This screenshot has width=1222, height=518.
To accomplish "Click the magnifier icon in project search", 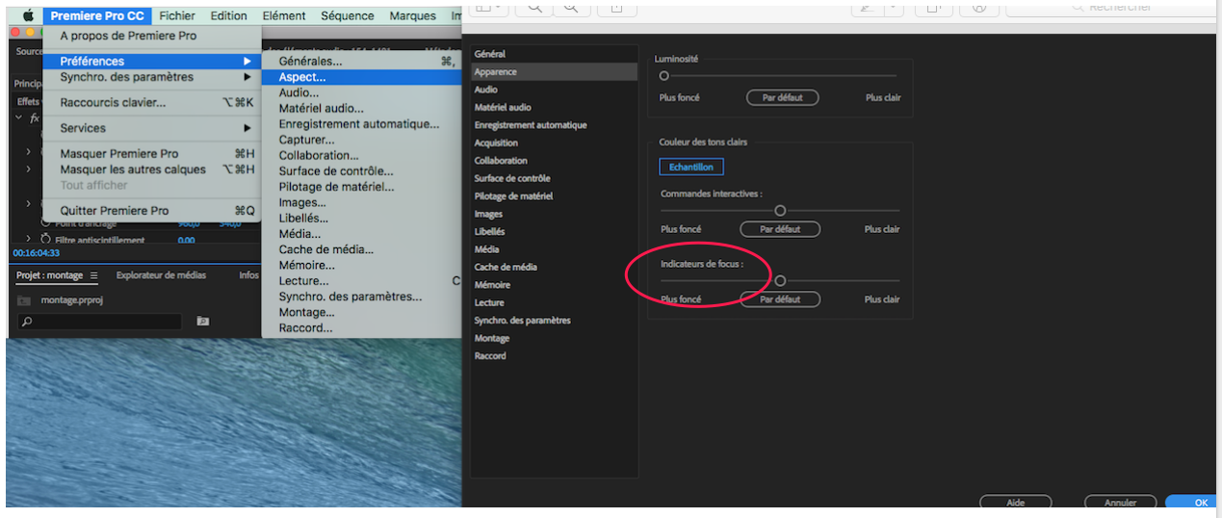I will tap(27, 322).
